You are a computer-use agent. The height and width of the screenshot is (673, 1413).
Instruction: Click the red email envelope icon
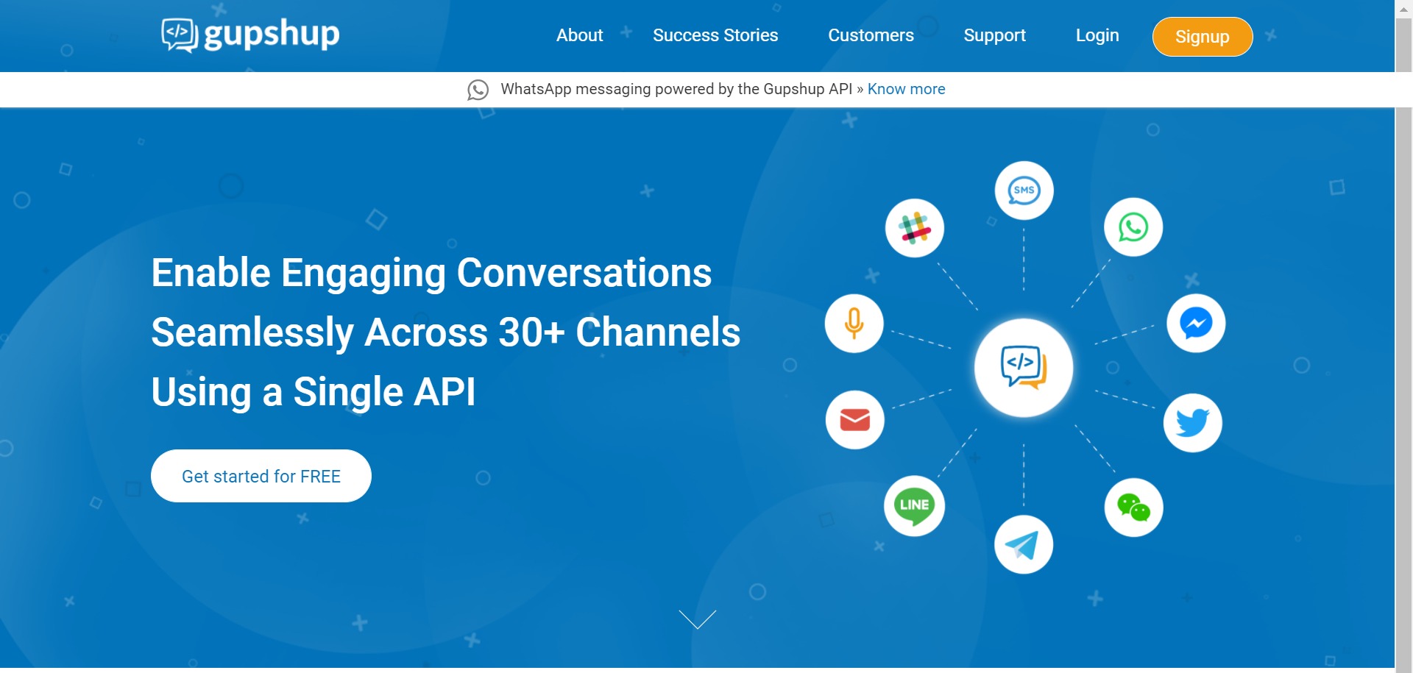[854, 420]
